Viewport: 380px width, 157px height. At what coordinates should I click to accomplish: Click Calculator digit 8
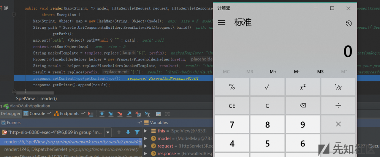pos(267,124)
